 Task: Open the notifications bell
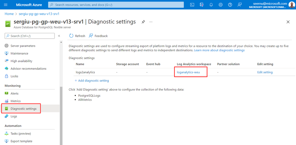211,5
